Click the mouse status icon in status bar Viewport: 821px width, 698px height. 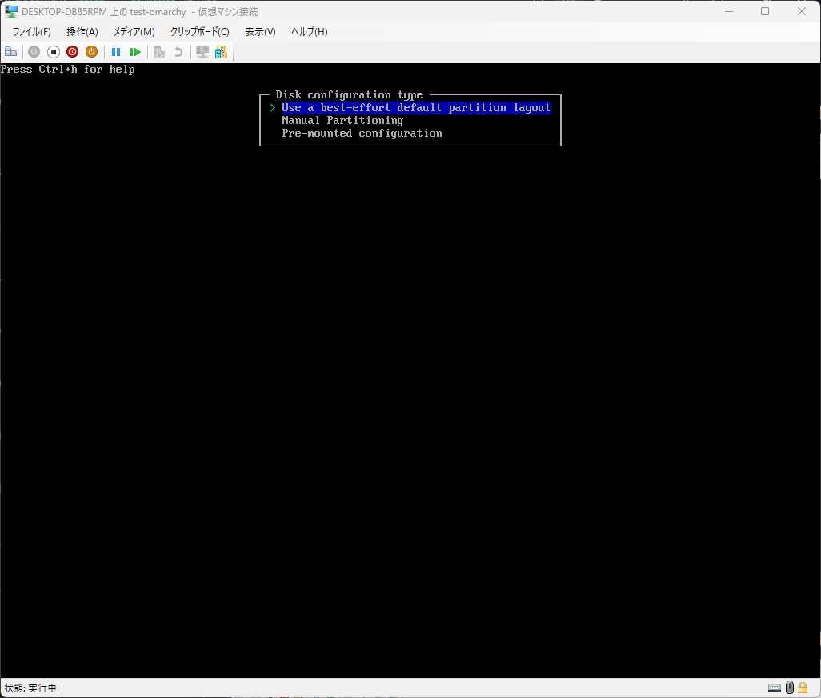point(790,688)
